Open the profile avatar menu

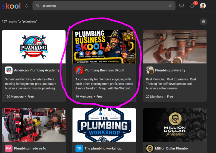(x=203, y=6)
